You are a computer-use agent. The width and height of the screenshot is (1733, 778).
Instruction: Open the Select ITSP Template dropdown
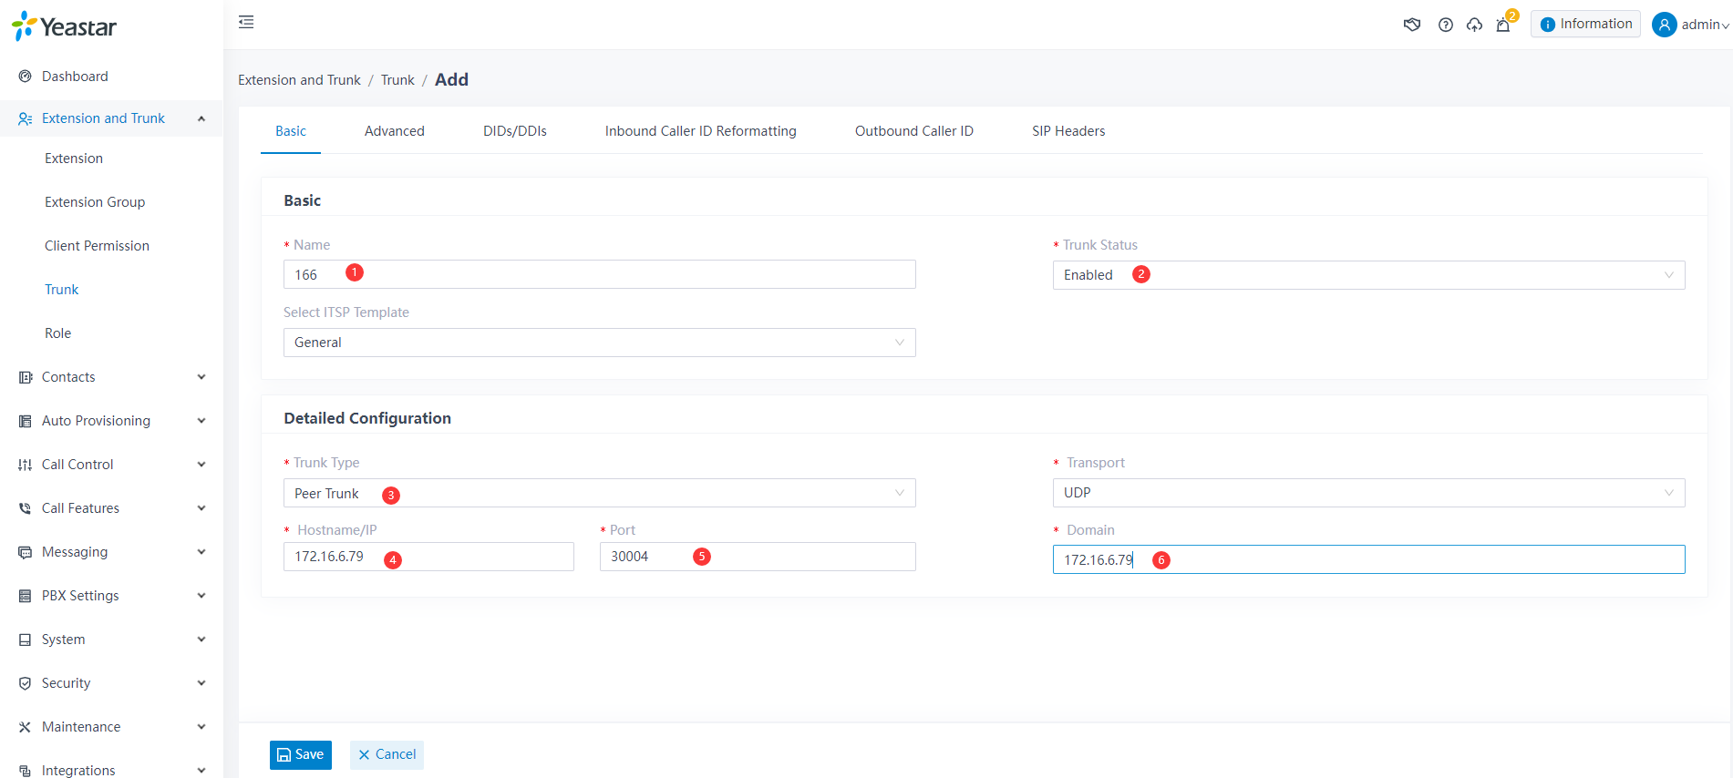(x=599, y=343)
